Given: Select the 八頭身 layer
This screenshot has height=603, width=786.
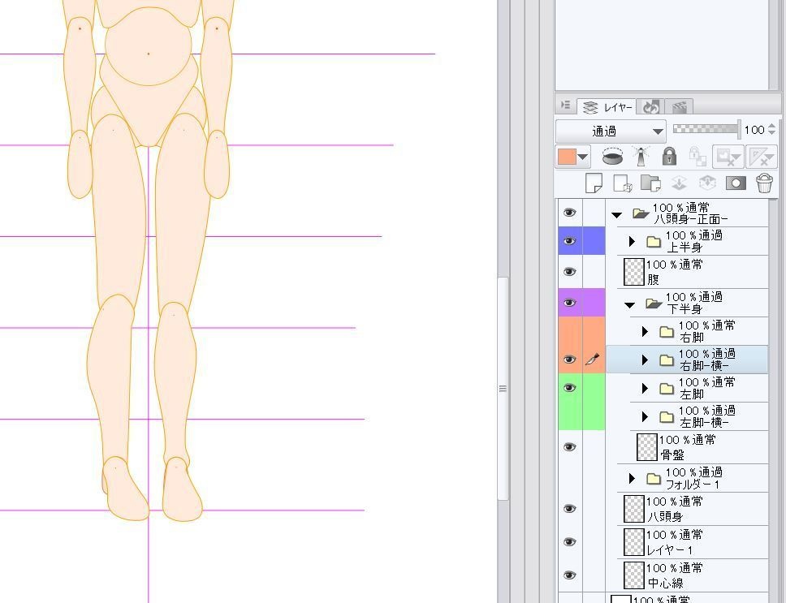Looking at the screenshot, I should coord(698,507).
